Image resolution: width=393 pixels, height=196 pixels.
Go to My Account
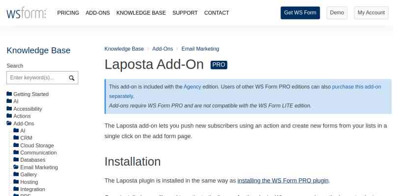pos(371,13)
